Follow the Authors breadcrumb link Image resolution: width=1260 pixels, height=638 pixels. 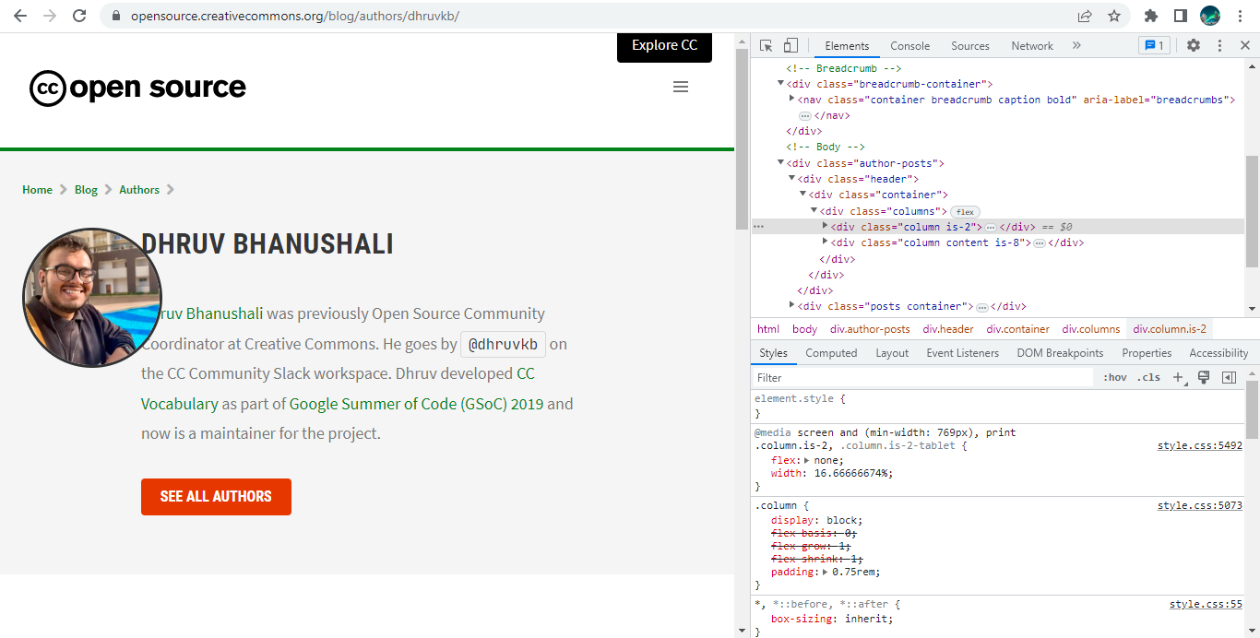click(139, 190)
